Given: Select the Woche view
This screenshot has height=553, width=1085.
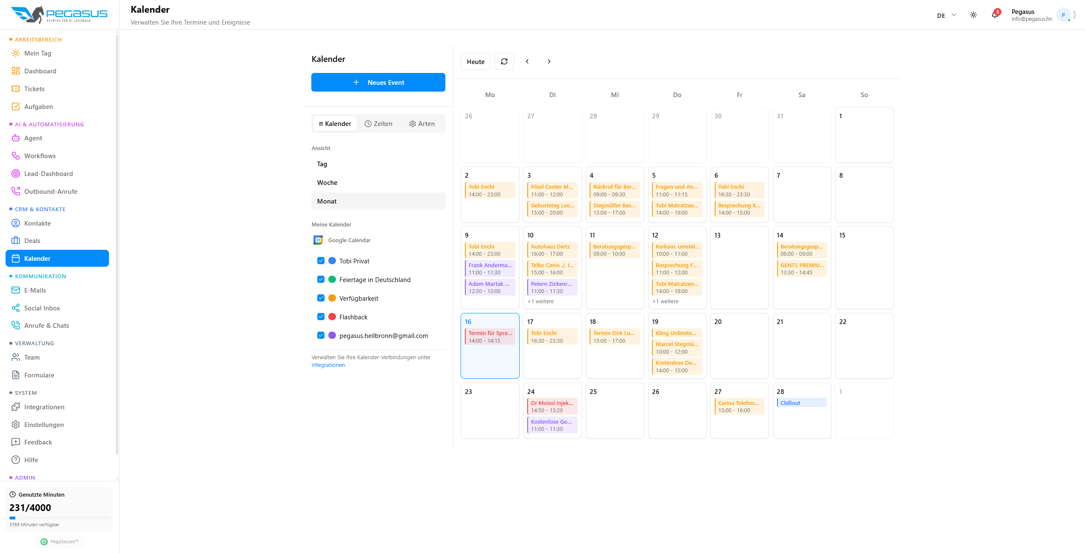Looking at the screenshot, I should coord(327,182).
